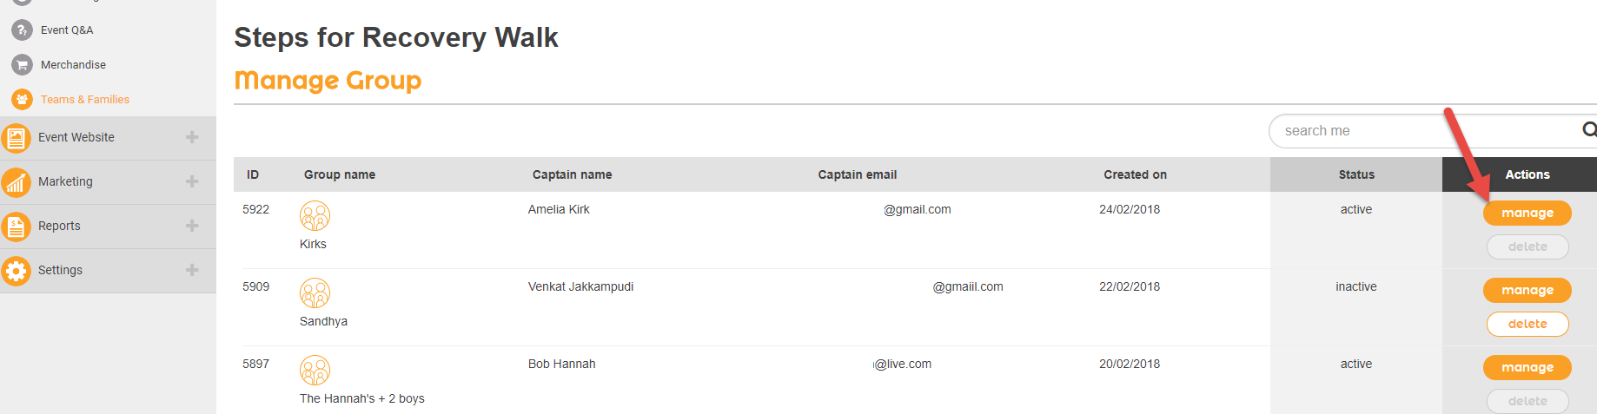Image resolution: width=1597 pixels, height=414 pixels.
Task: Click the Event Q&A question mark icon
Action: (22, 30)
